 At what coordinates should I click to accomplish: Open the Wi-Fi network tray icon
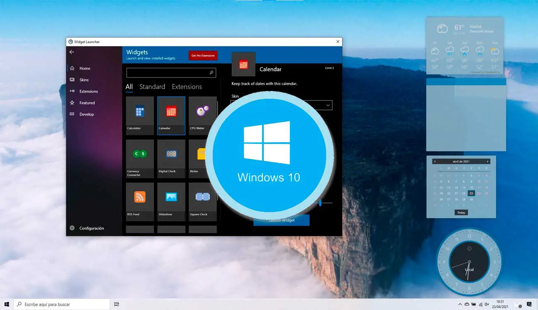click(480, 304)
